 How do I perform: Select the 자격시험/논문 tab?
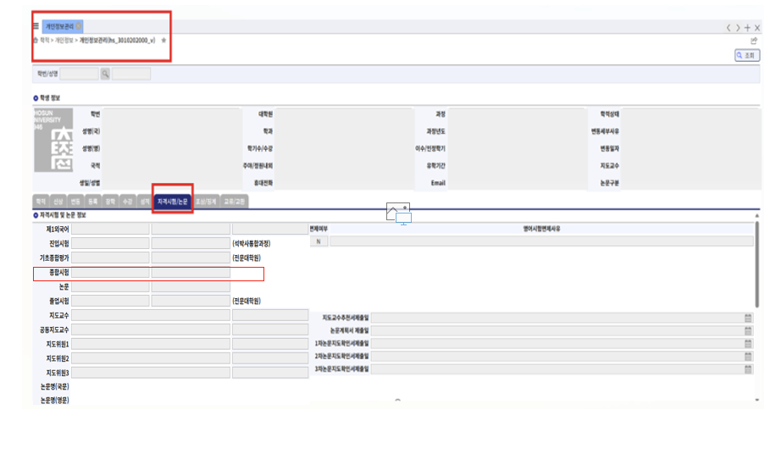pos(173,202)
